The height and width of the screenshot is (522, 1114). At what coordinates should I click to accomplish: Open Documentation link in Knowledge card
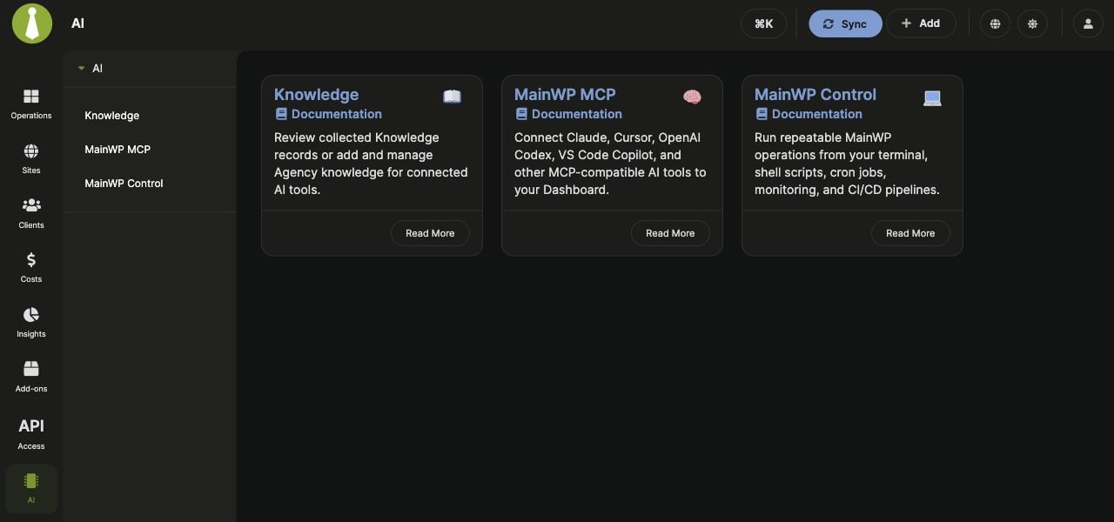[328, 114]
